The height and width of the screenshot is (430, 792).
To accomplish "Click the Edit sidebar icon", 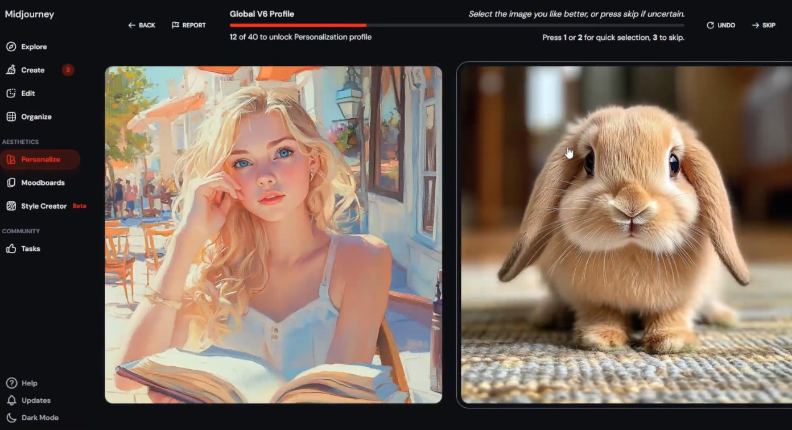I will [x=11, y=93].
